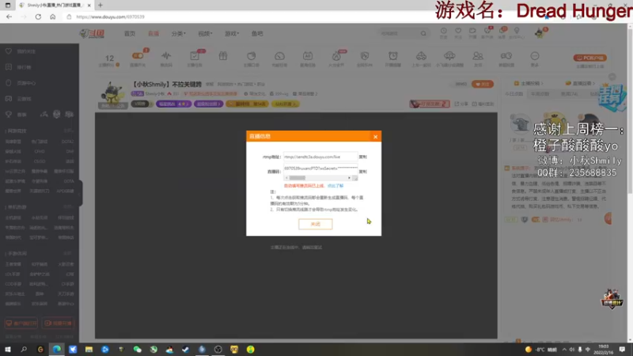Open the gift box icon in toolbar
Screen dimensions: 633x356
(x=223, y=56)
